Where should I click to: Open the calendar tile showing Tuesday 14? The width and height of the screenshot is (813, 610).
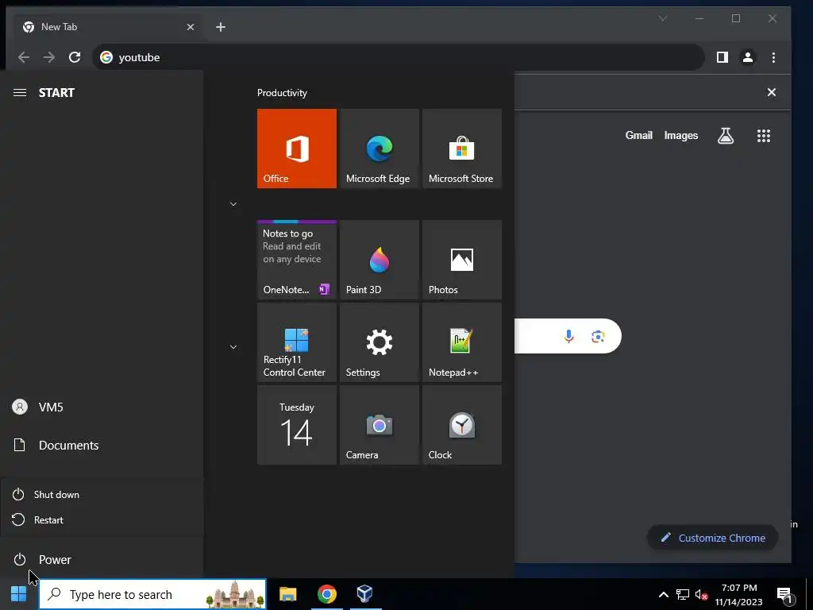click(297, 425)
